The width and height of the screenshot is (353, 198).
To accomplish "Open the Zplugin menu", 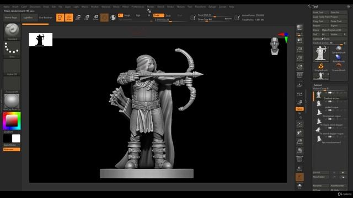I will pos(212,7).
